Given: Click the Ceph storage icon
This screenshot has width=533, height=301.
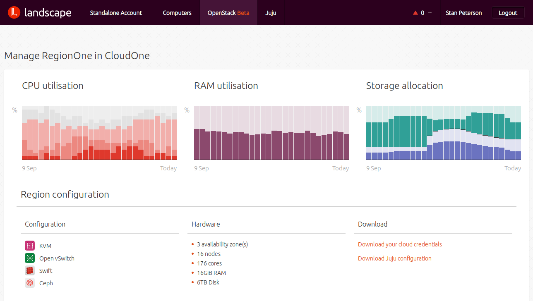Looking at the screenshot, I should coord(30,283).
